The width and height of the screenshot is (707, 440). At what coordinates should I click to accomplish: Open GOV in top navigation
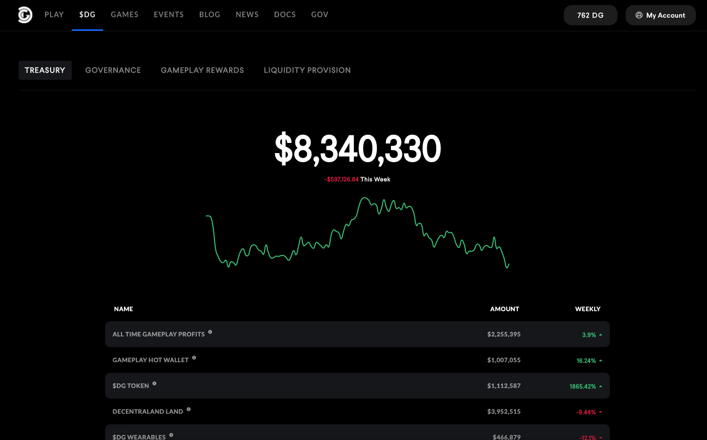320,15
